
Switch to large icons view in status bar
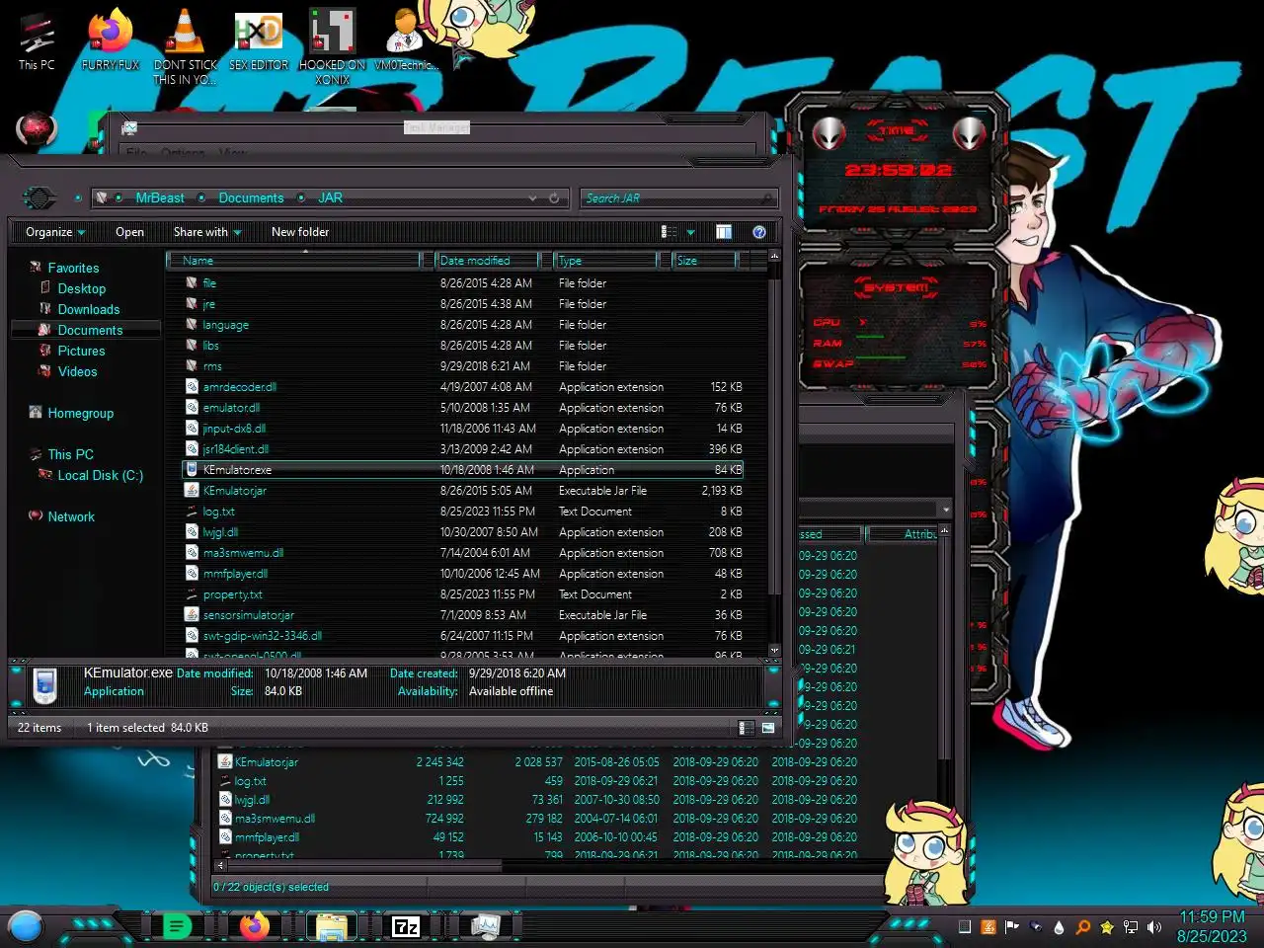coord(767,728)
